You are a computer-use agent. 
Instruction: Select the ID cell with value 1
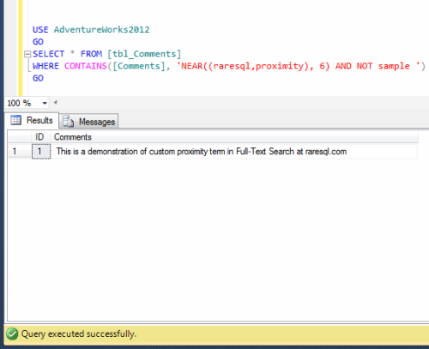(41, 151)
